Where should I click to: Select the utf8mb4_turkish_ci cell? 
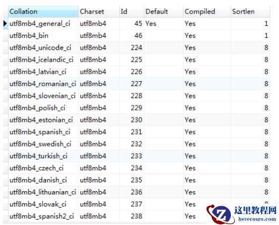43,156
